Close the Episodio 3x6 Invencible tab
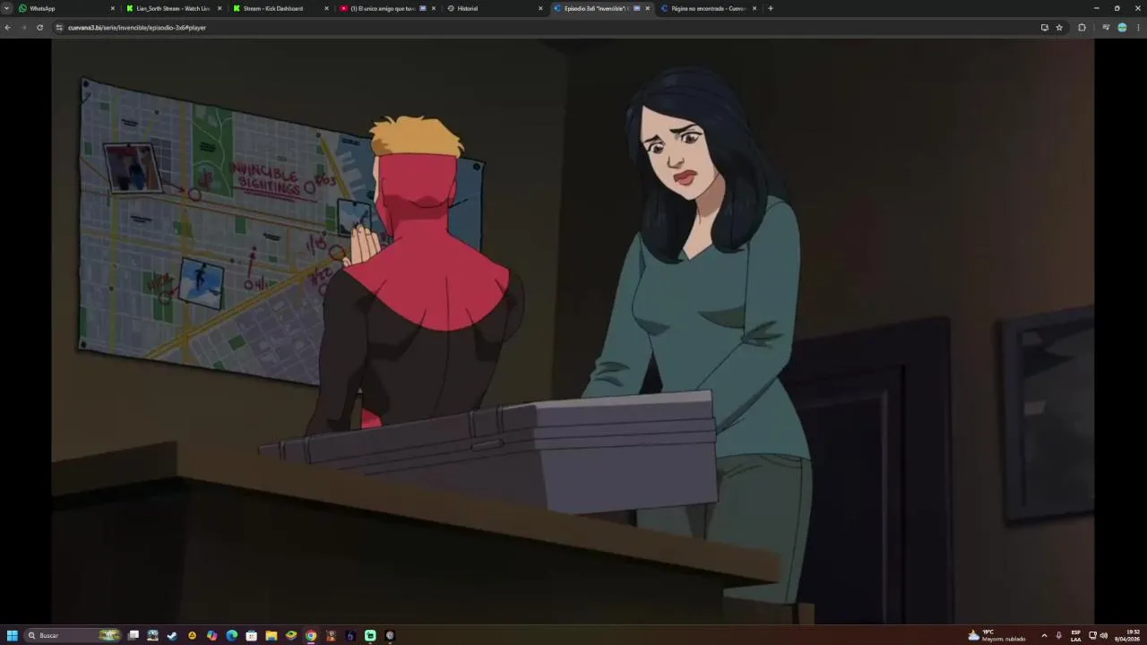1147x645 pixels. (647, 8)
